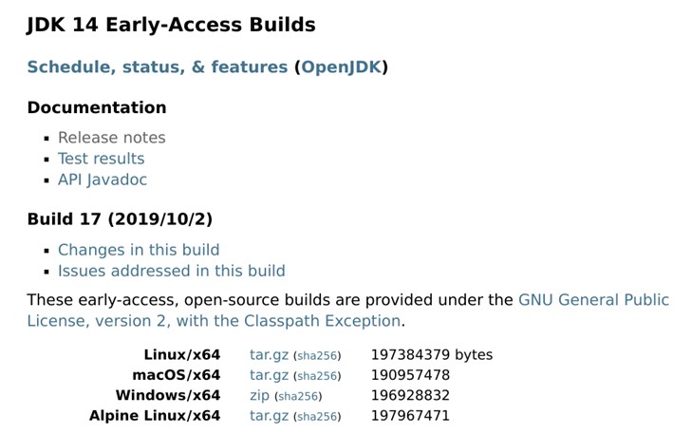Click the 197384379 bytes file size text
691x434 pixels.
(x=431, y=355)
